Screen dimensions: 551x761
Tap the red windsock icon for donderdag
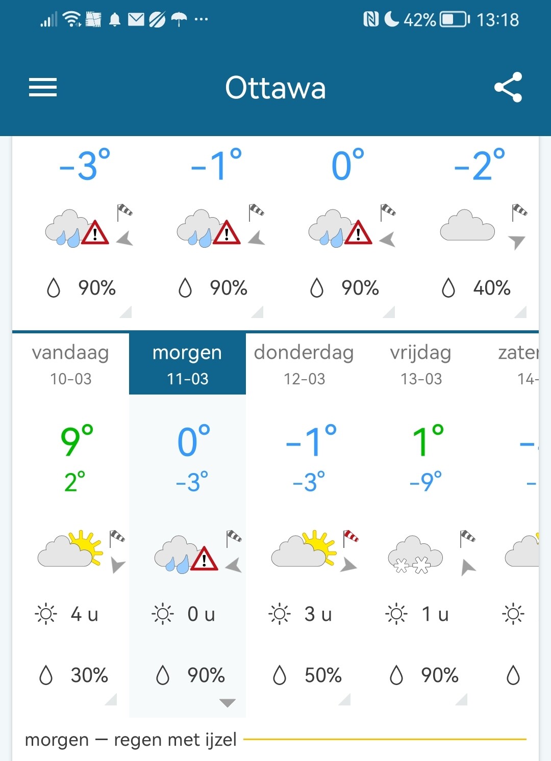pos(350,537)
